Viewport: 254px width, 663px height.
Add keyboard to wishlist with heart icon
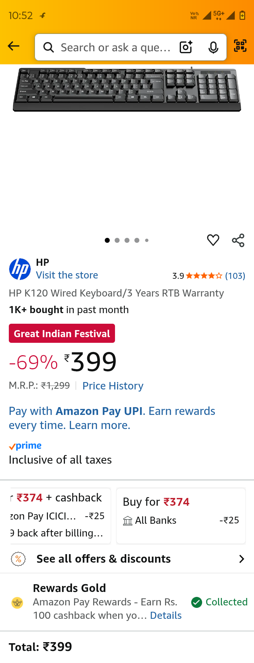coord(213,240)
